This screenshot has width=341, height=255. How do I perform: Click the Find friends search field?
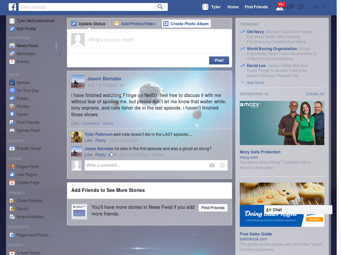click(x=86, y=7)
